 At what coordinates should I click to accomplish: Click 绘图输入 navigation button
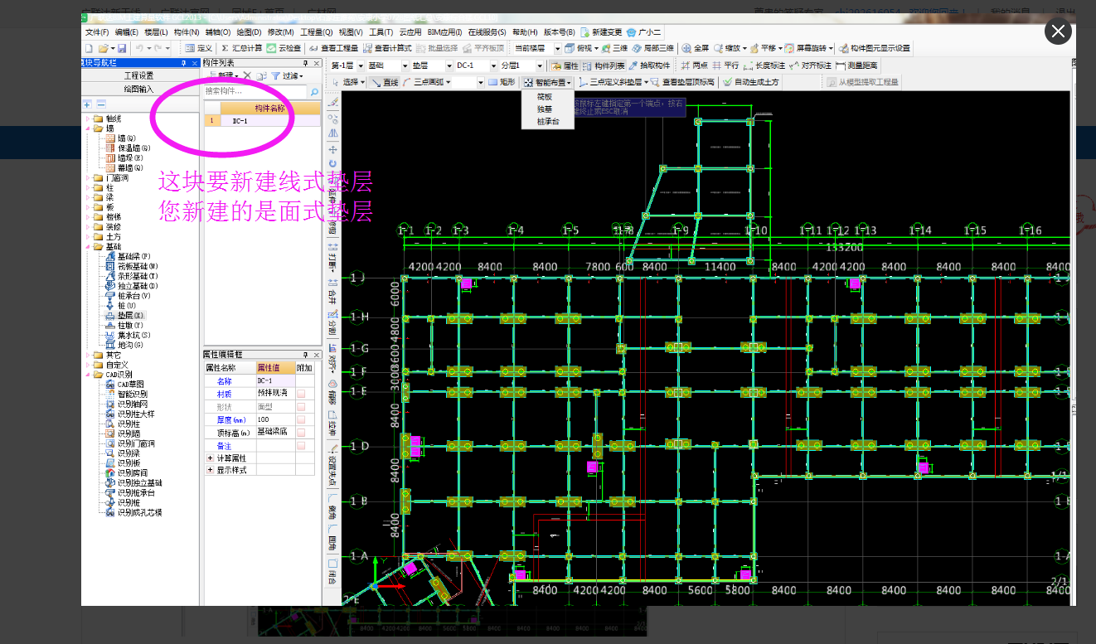tap(138, 89)
